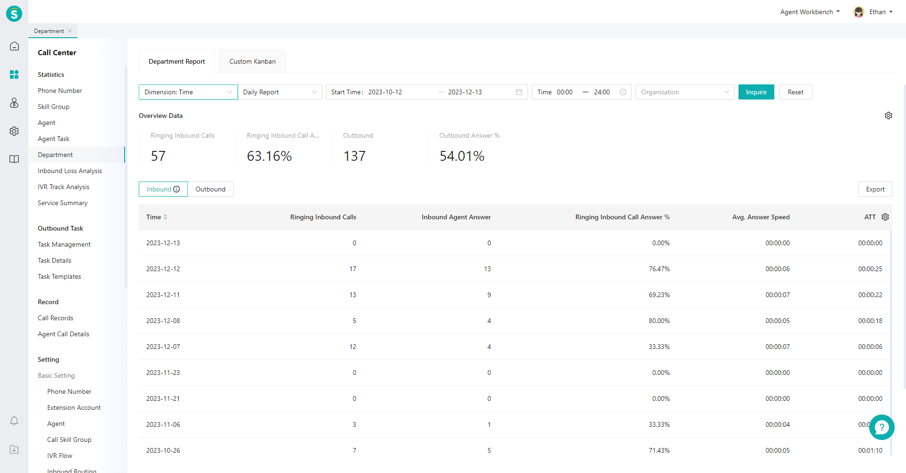Image resolution: width=906 pixels, height=473 pixels.
Task: Open Task Templates
Action: click(x=59, y=276)
